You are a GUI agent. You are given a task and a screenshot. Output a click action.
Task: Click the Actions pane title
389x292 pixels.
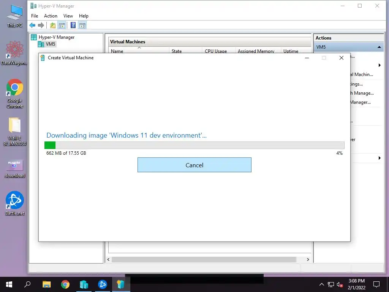click(x=323, y=38)
